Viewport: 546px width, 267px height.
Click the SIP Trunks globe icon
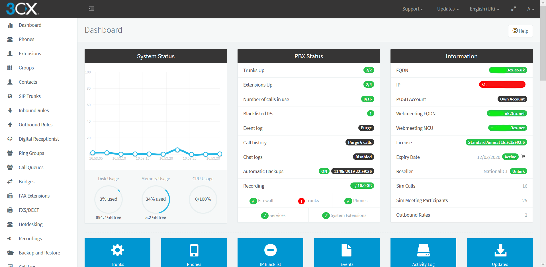point(10,96)
